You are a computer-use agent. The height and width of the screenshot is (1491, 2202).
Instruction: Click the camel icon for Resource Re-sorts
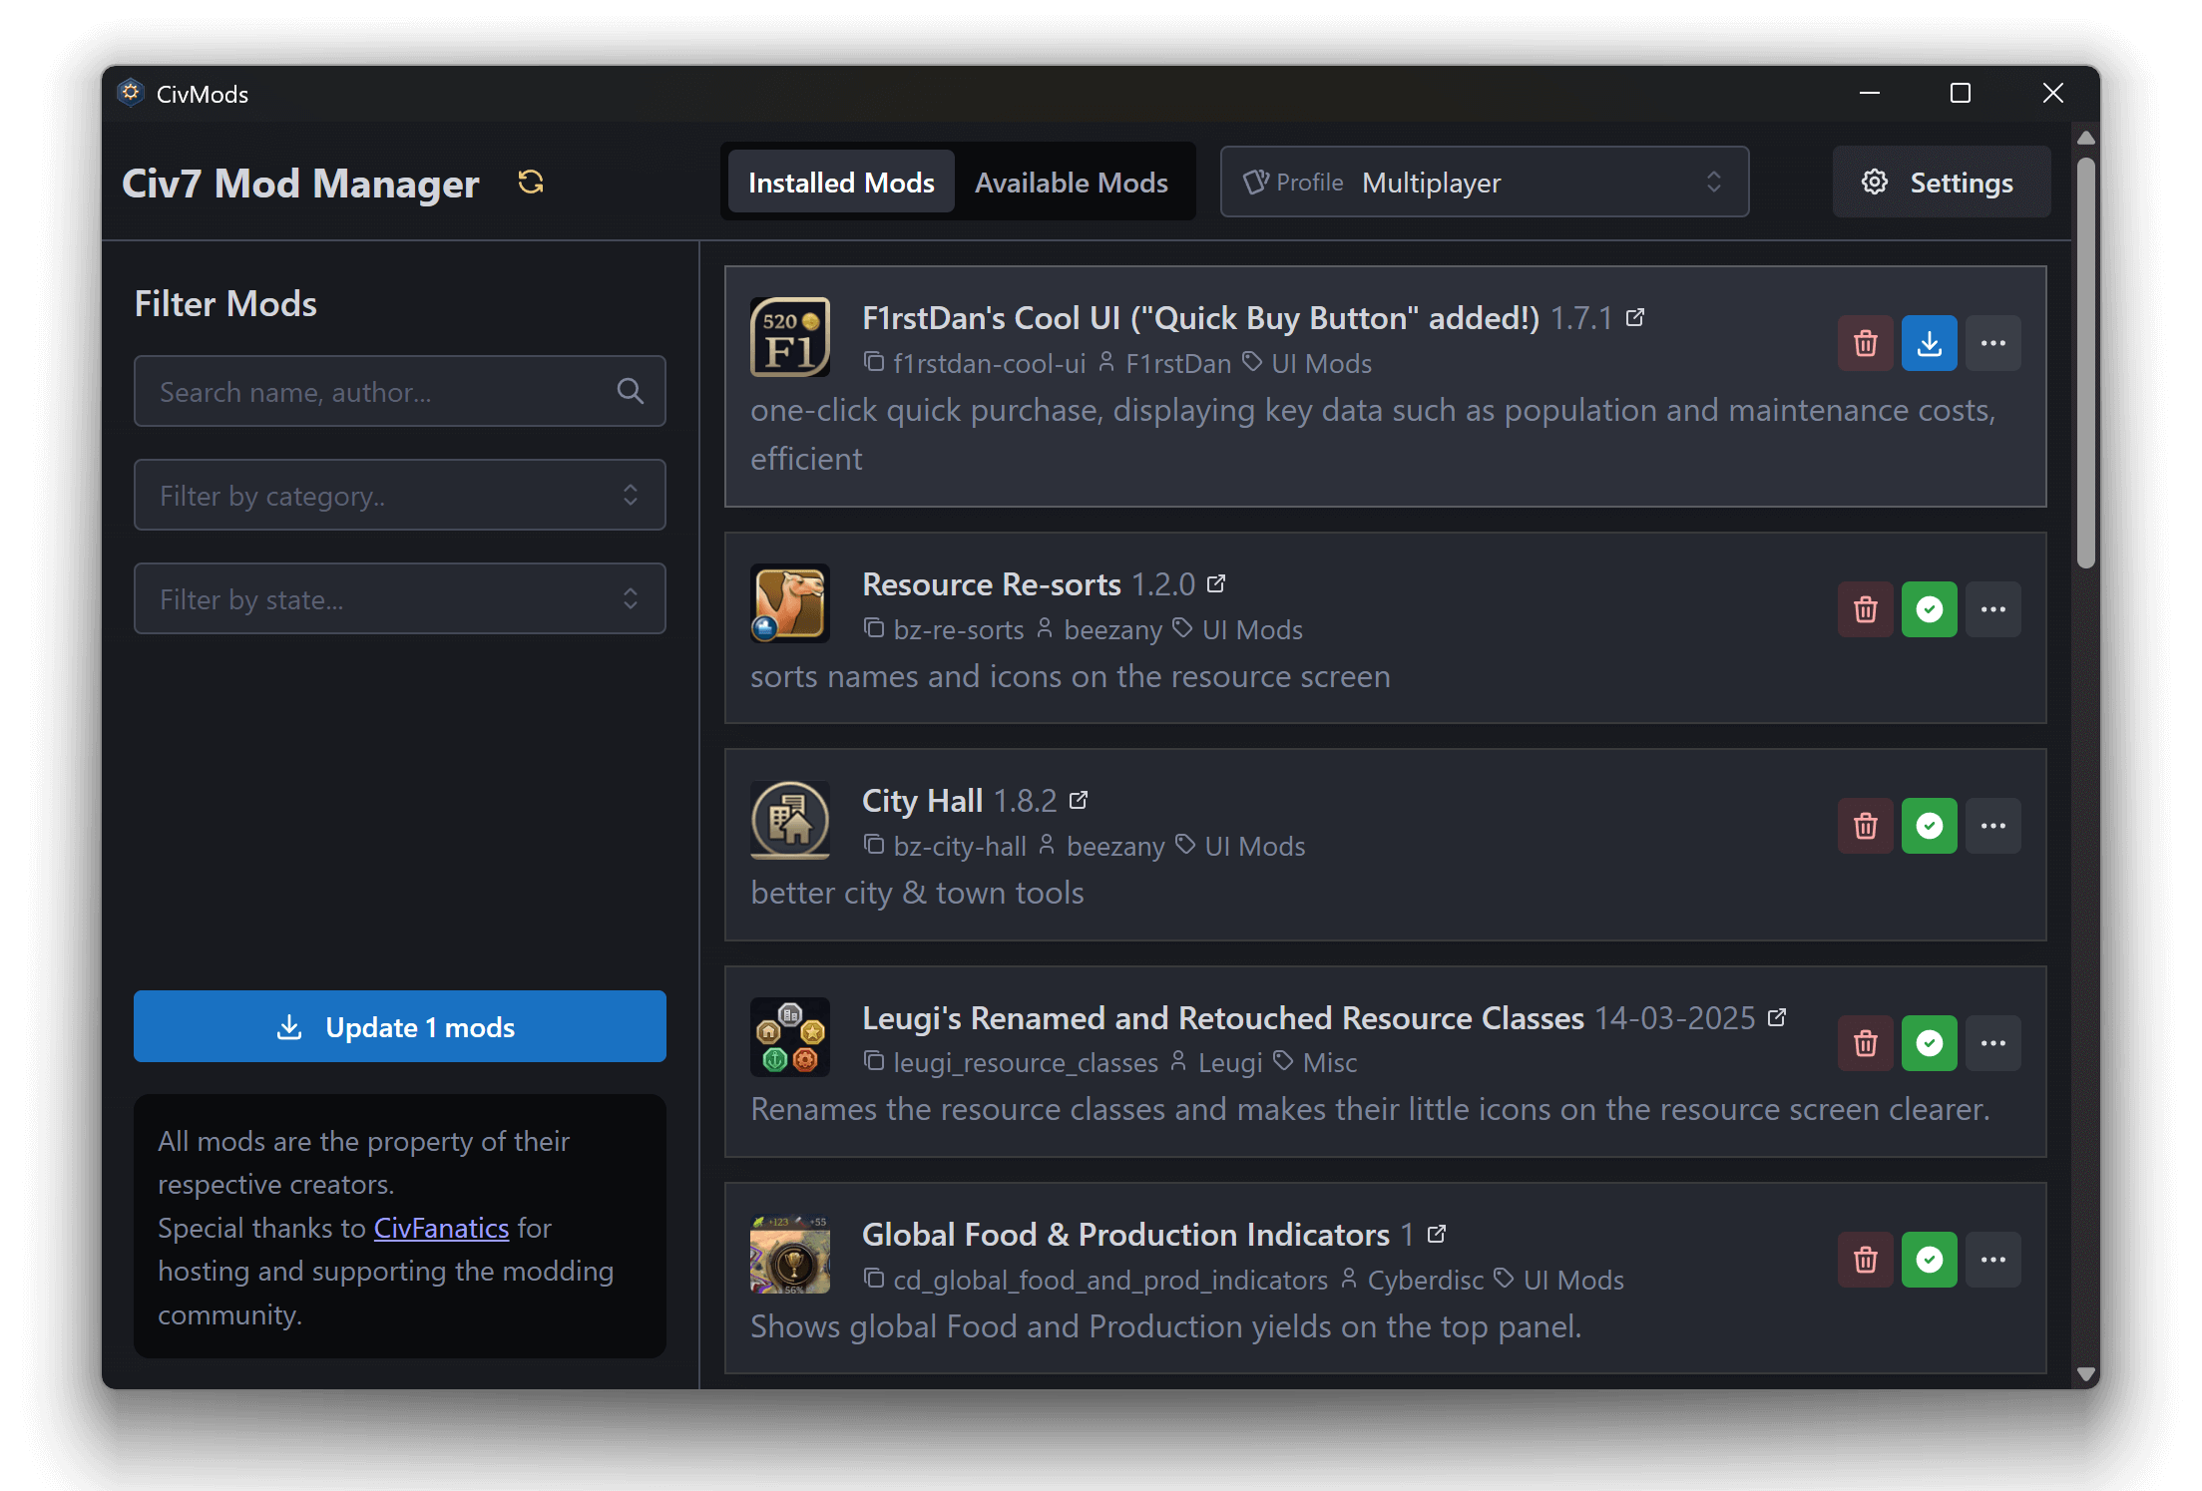tap(790, 603)
